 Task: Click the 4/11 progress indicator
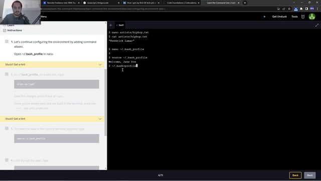tap(160, 175)
